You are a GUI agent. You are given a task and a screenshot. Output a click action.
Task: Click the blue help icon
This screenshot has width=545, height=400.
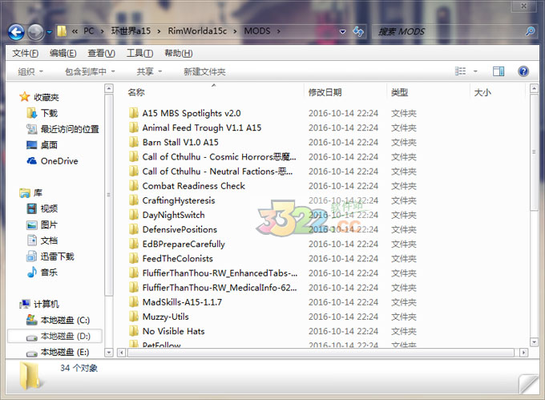click(x=523, y=71)
